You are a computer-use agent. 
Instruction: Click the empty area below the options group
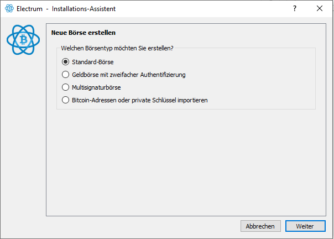point(186,162)
